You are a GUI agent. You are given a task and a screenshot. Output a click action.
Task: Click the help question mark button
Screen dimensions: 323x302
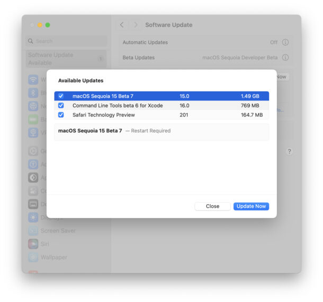point(289,151)
